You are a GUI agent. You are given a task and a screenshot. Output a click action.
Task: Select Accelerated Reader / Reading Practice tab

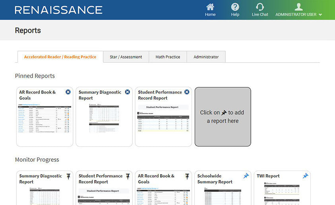coord(60,57)
